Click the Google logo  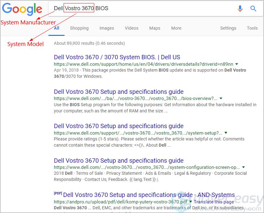(x=22, y=10)
